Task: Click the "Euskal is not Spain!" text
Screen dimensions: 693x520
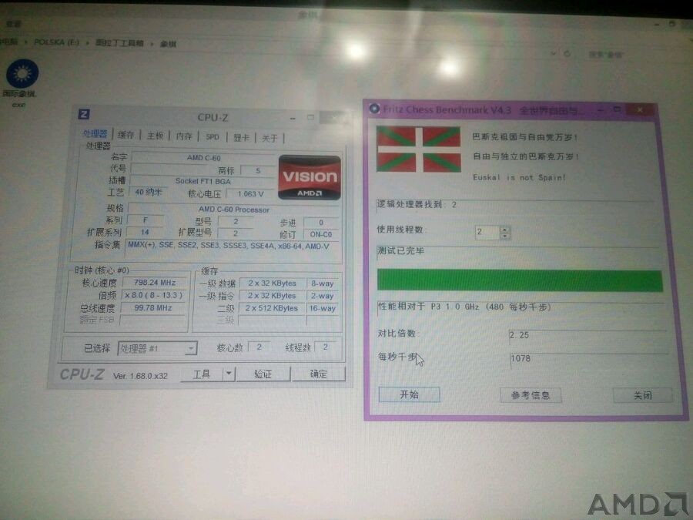Action: pos(519,177)
